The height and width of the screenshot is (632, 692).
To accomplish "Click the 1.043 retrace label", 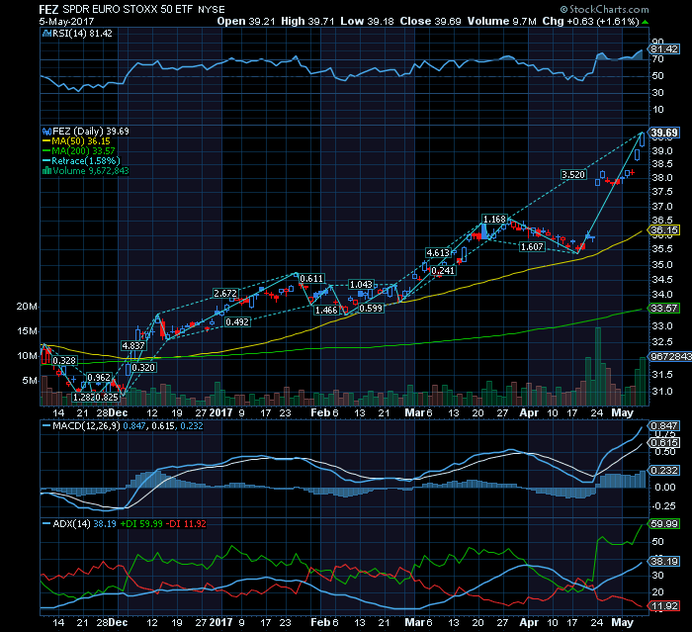I will pos(361,285).
